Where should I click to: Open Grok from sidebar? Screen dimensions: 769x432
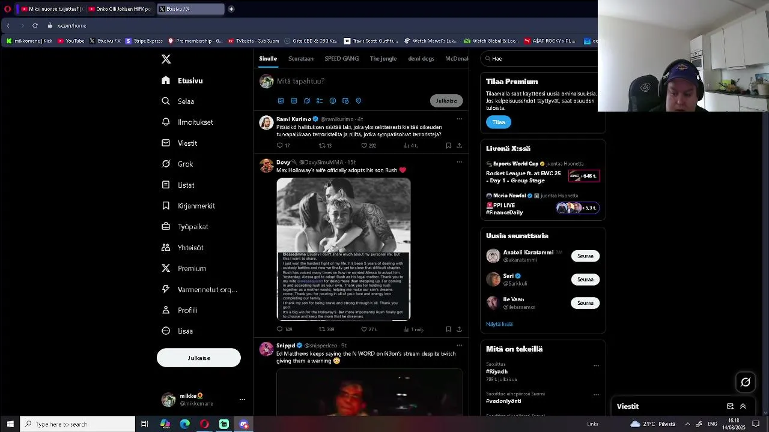click(178, 164)
